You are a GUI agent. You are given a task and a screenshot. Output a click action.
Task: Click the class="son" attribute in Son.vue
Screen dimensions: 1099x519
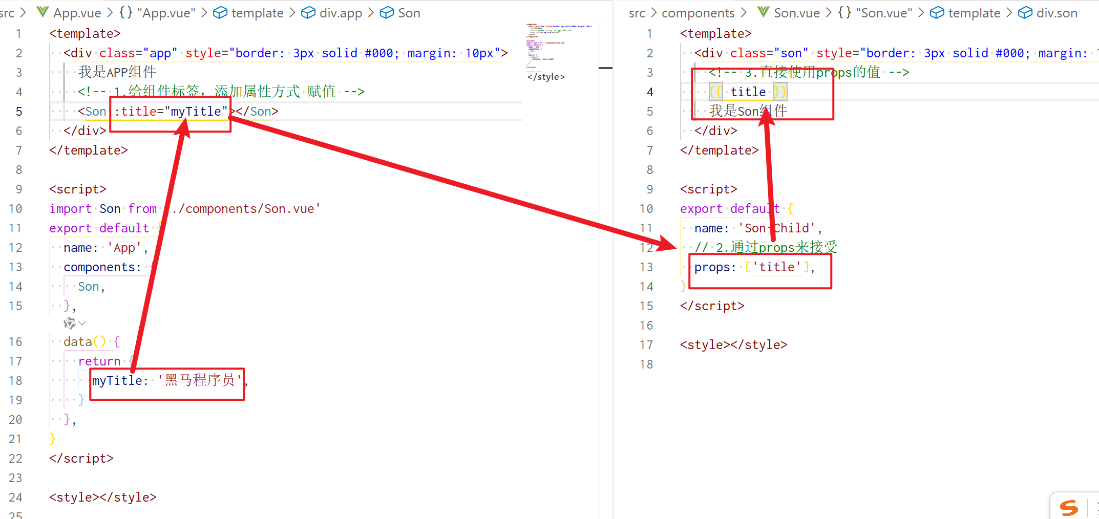pyautogui.click(x=769, y=53)
